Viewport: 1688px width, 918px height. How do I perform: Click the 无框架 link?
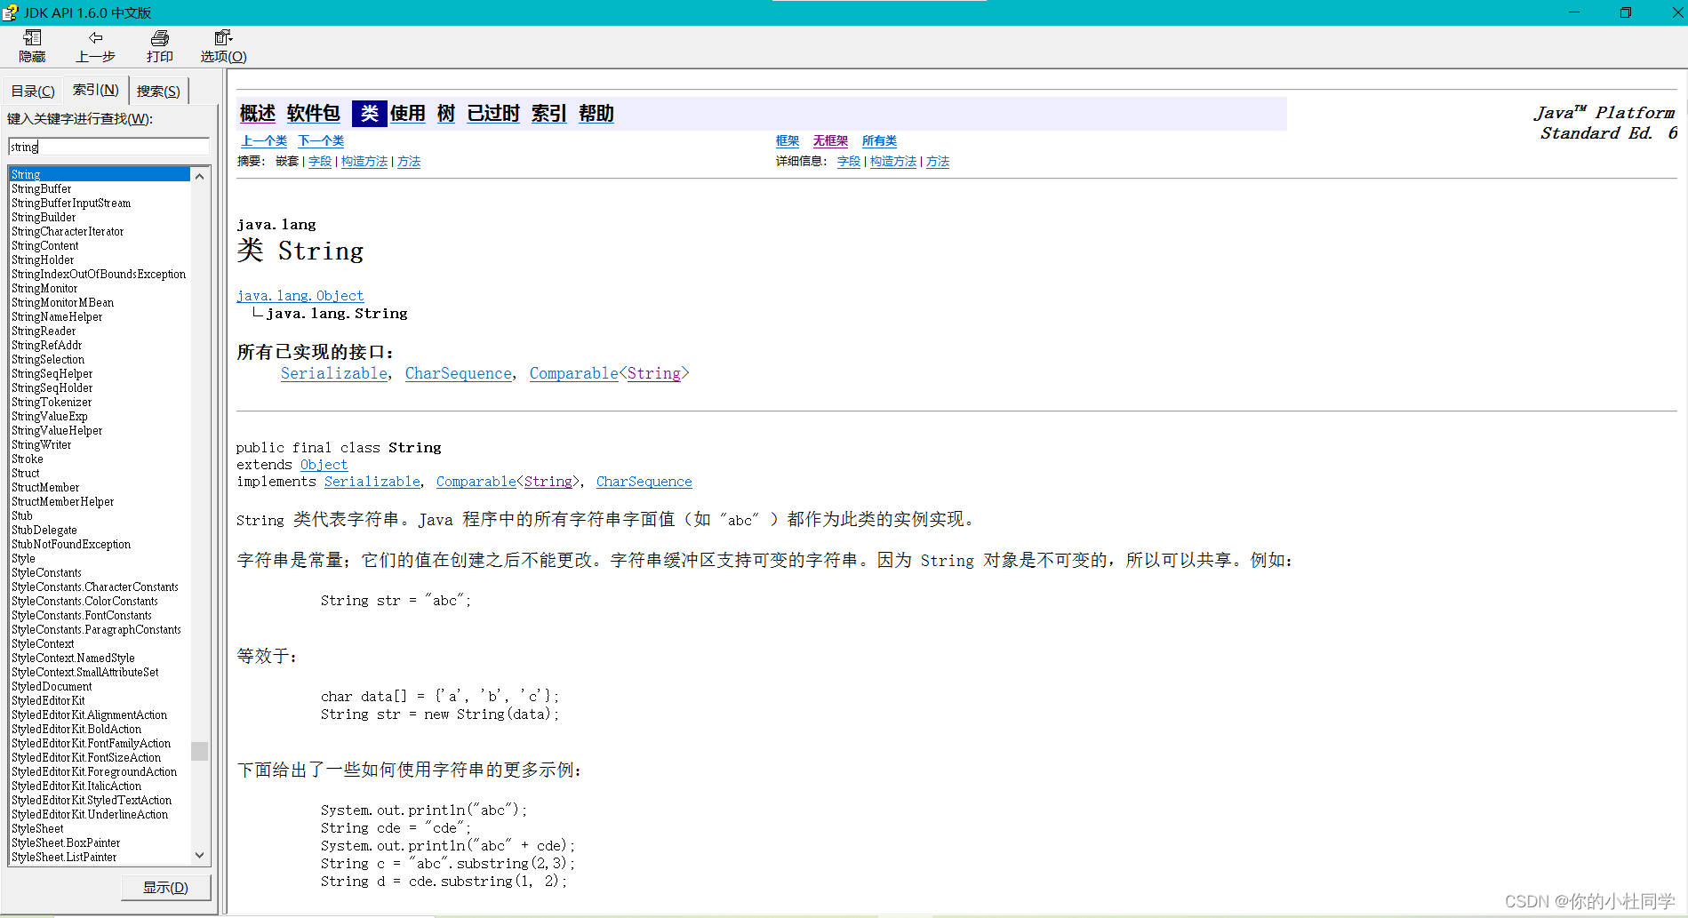(829, 140)
